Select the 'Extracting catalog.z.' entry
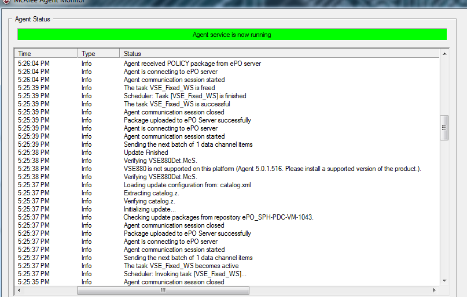Screen dimensions: 467x297 pyautogui.click(x=151, y=193)
